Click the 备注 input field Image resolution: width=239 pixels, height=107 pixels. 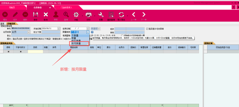pyautogui.click(x=36, y=36)
